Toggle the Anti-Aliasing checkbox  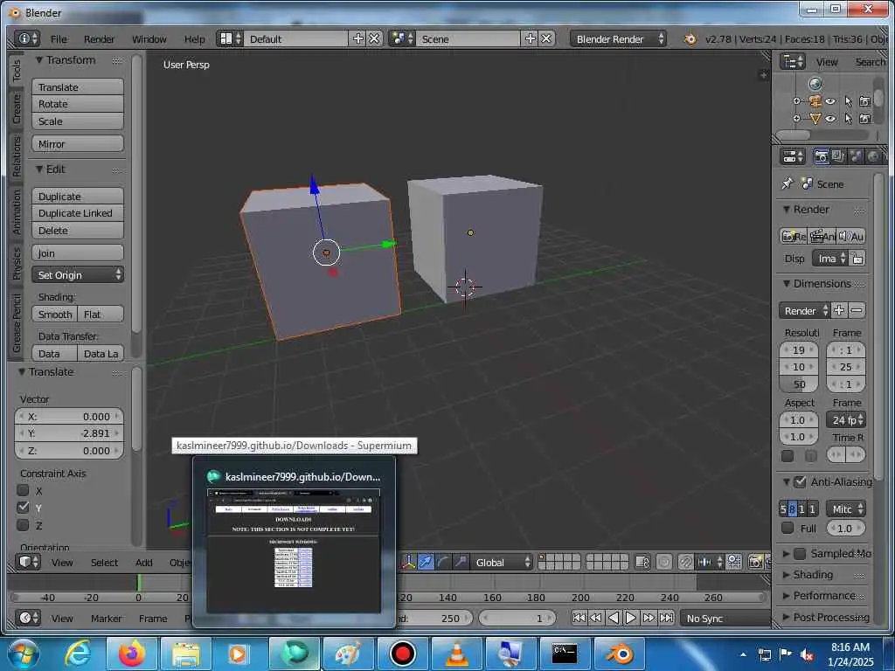801,481
